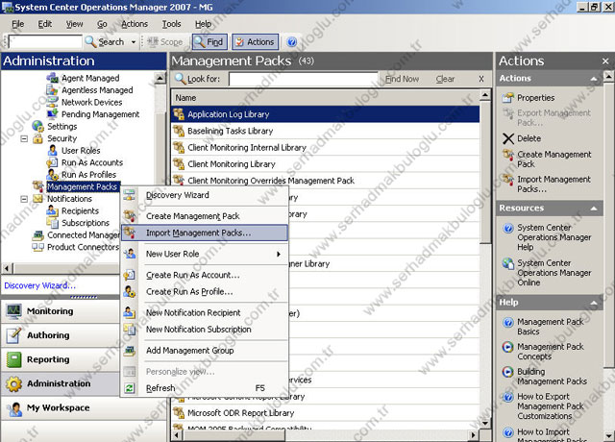
Task: Click the Reporting navigation icon
Action: click(x=13, y=359)
